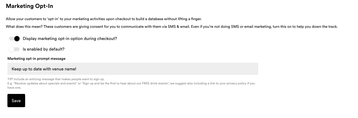358x118 pixels.
Task: Click the 'Keep up to date with venue name!' text
Action: pos(44,69)
